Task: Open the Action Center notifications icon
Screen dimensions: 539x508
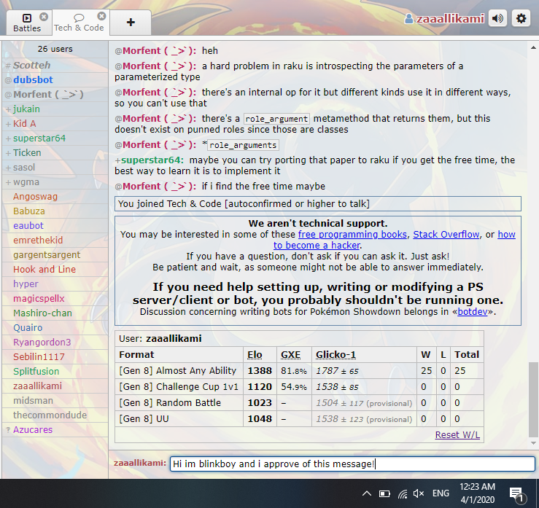Action: [517, 495]
